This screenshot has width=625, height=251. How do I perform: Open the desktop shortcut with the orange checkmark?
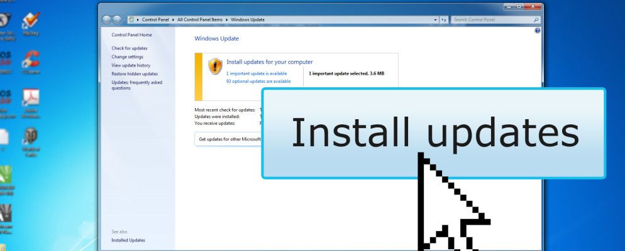[31, 24]
